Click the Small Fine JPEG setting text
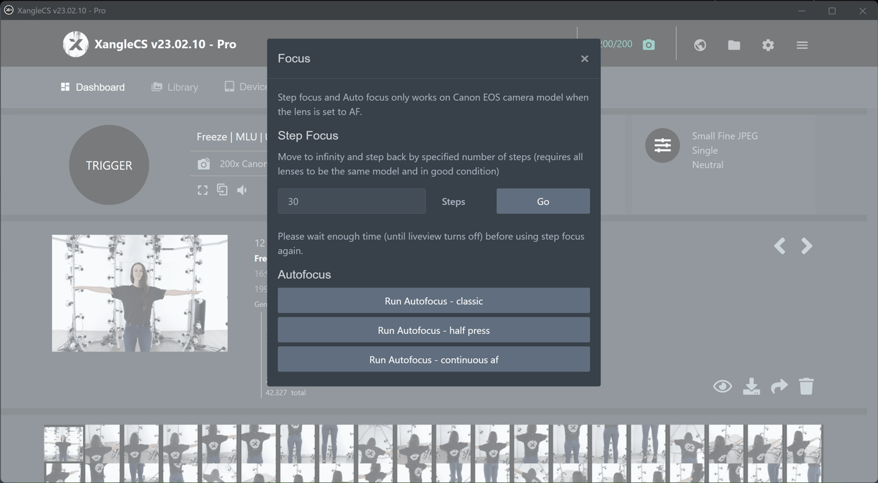The width and height of the screenshot is (878, 483). pos(725,136)
